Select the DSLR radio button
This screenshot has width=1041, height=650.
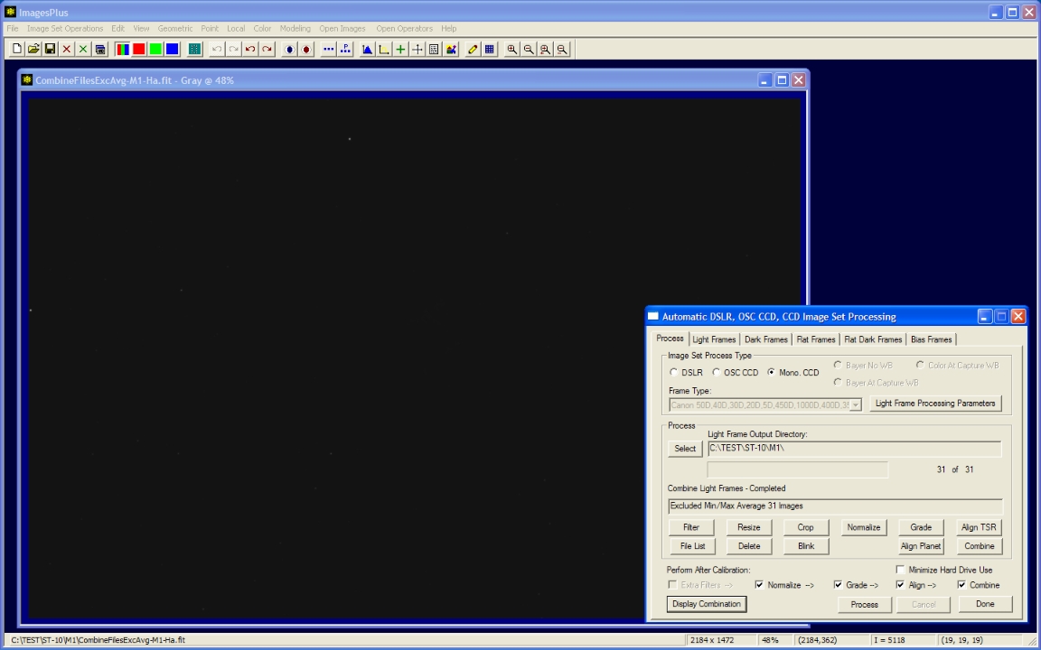[x=674, y=373]
